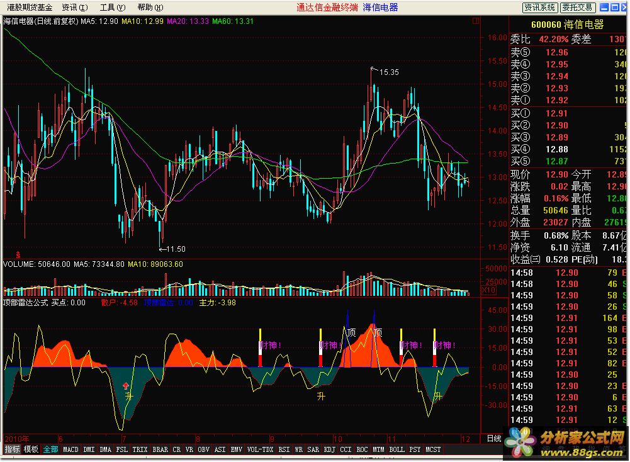Switch to the CCI indicator

click(x=346, y=449)
